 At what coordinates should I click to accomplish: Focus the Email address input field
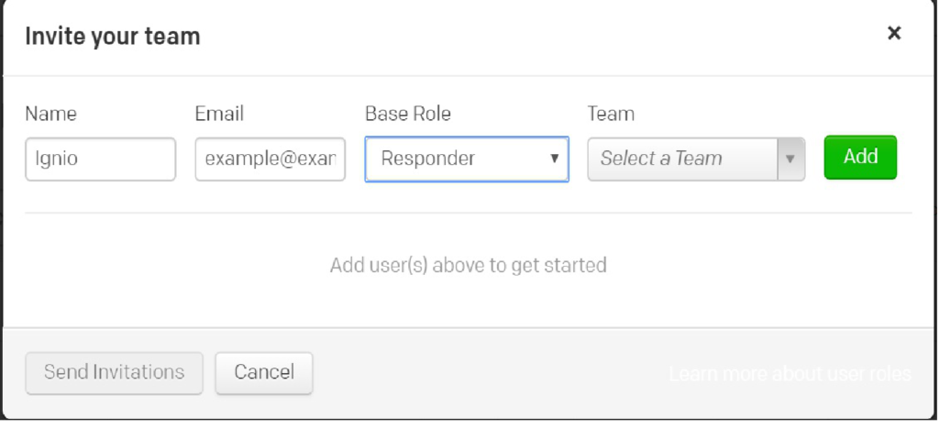click(x=271, y=159)
